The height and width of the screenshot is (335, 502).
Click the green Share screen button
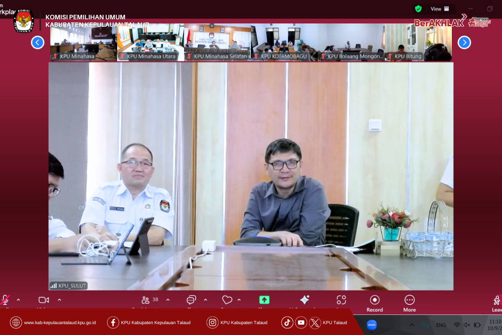pyautogui.click(x=264, y=300)
